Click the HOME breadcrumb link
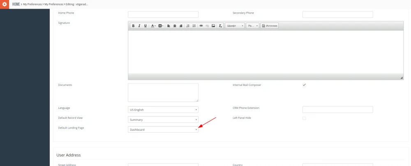 (16, 4)
